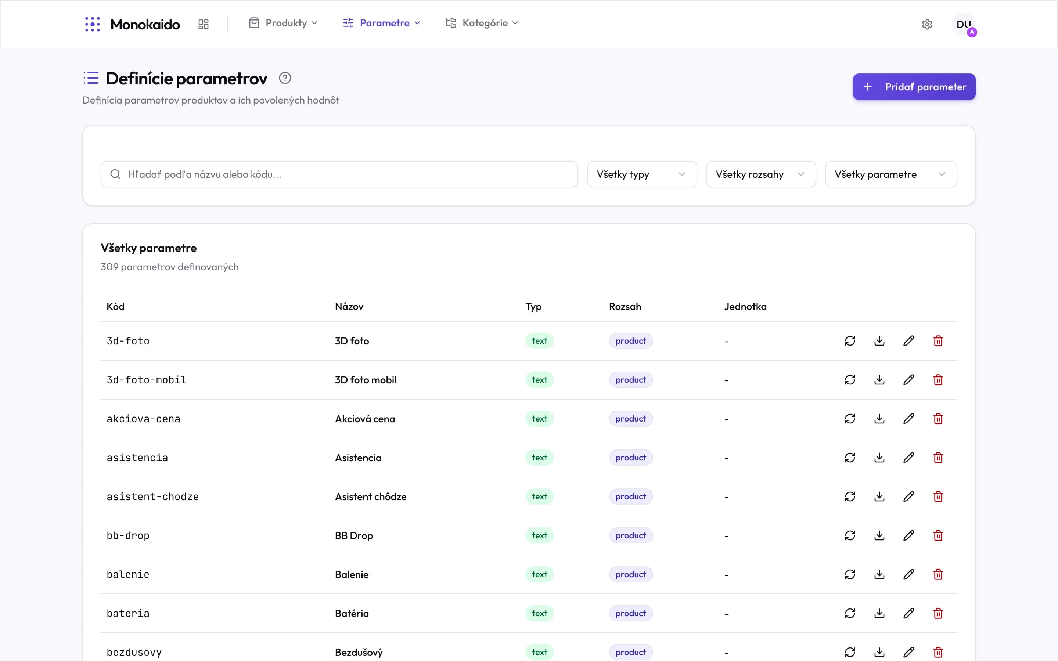Focus the search by name or code field

[339, 174]
